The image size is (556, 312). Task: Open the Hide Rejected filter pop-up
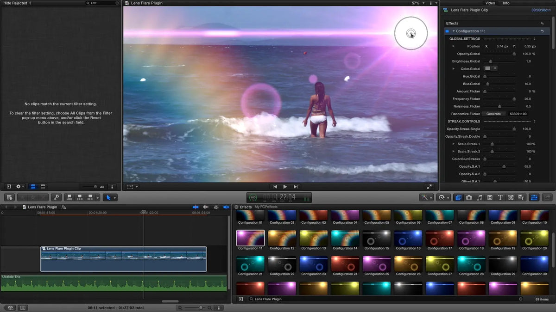(18, 3)
